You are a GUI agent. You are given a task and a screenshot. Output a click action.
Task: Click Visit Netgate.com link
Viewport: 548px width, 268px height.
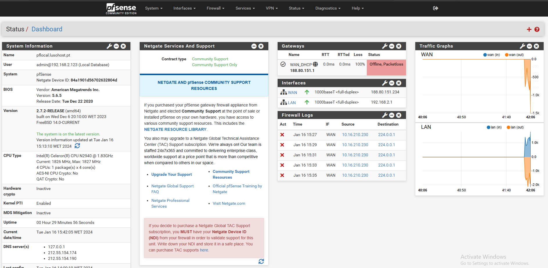coord(229,203)
